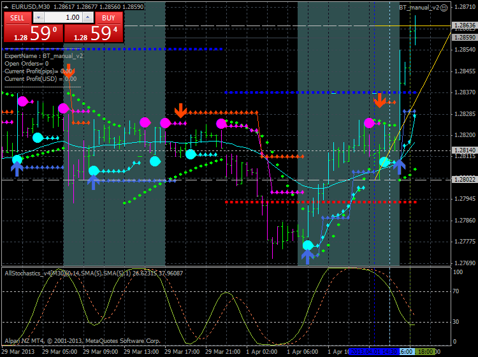The width and height of the screenshot is (478, 357).
Task: Select the red dotted horizontal line object
Action: click(321, 202)
